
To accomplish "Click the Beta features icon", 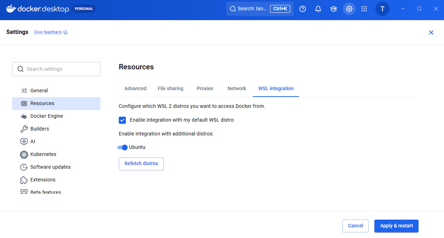I will pyautogui.click(x=24, y=192).
